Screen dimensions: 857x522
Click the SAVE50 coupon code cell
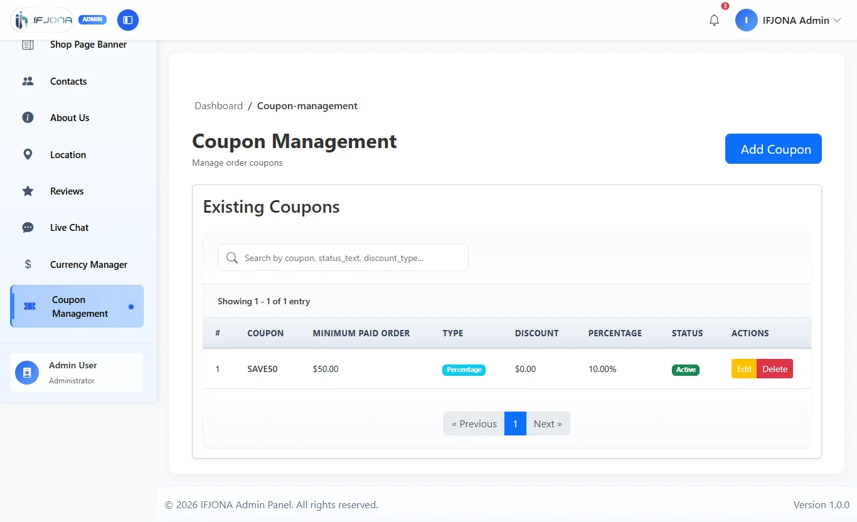coord(262,369)
